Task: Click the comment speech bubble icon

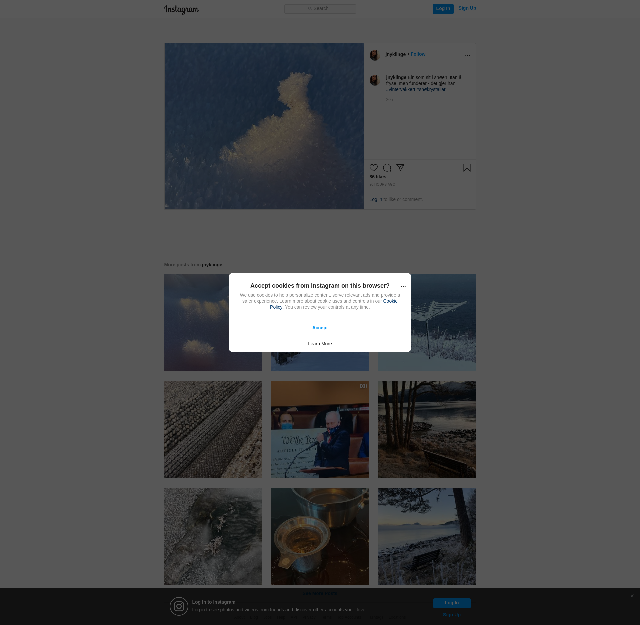Action: pyautogui.click(x=387, y=168)
